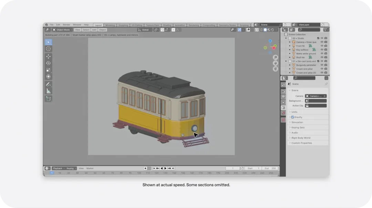Hide Front fill using its eye icon

(322, 46)
